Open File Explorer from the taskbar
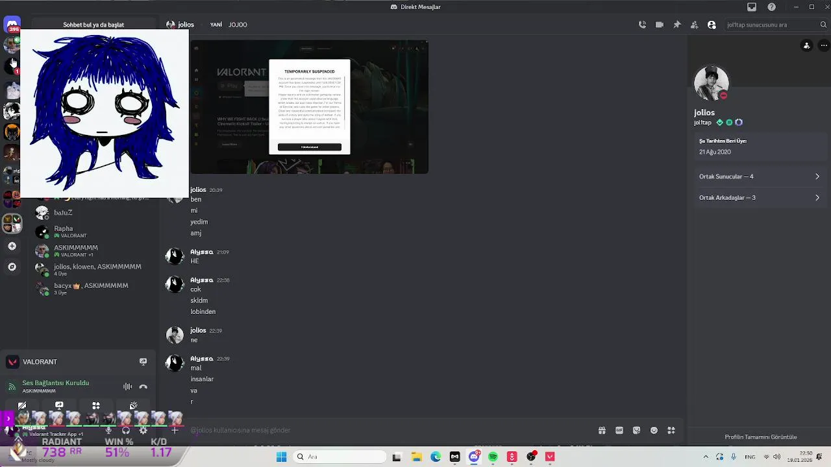This screenshot has height=467, width=831. point(416,457)
